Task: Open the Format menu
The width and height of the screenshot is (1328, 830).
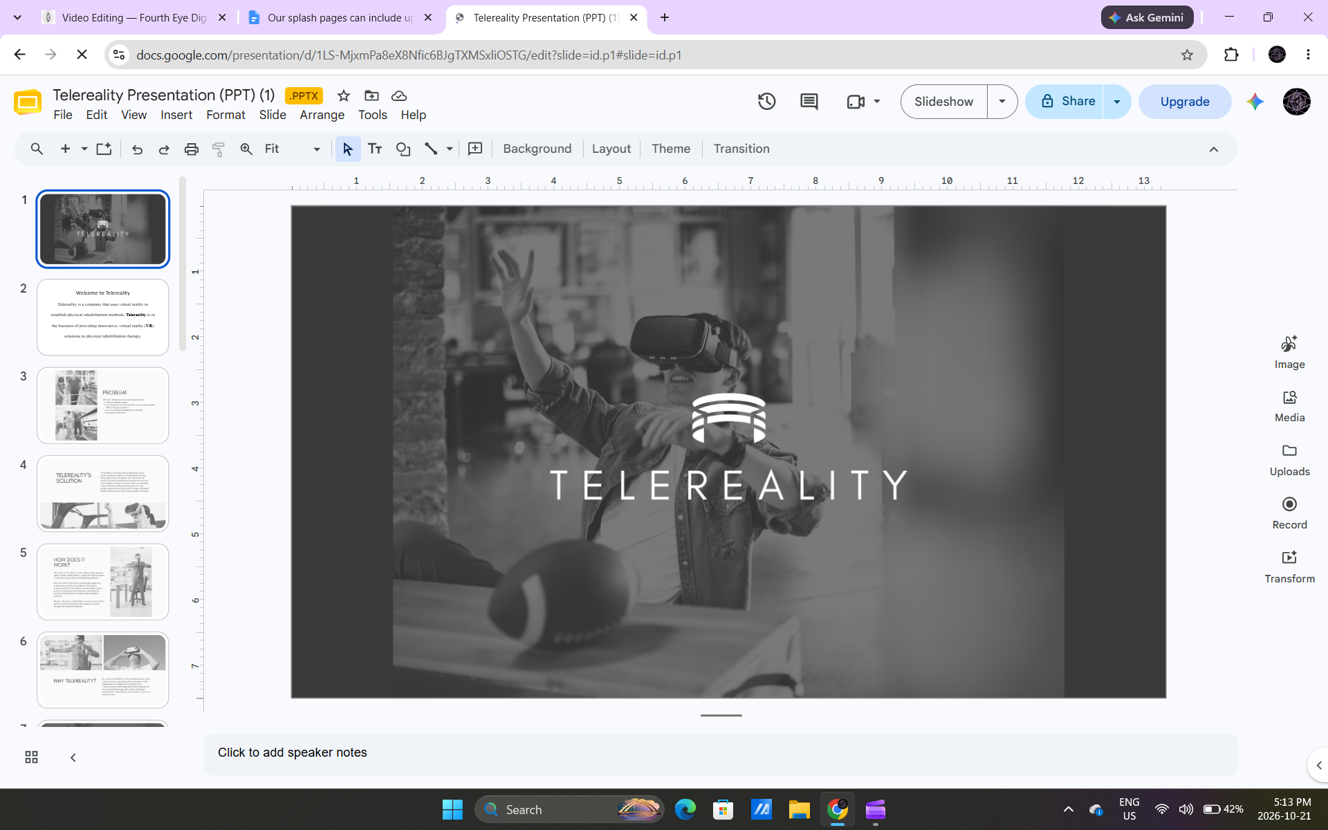Action: pyautogui.click(x=225, y=115)
